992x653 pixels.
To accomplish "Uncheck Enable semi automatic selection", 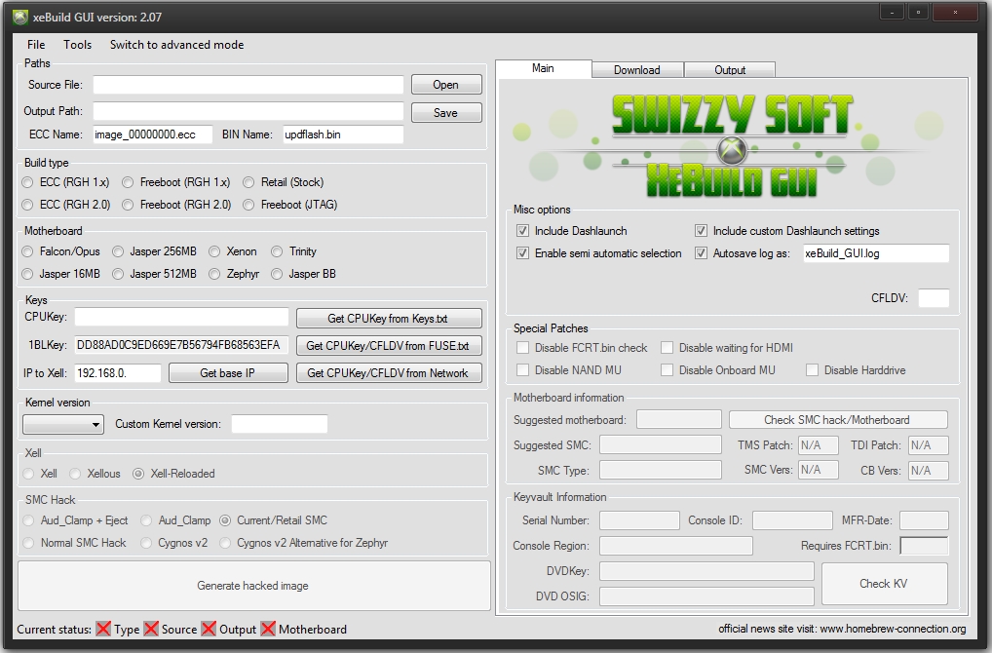I will pyautogui.click(x=523, y=253).
